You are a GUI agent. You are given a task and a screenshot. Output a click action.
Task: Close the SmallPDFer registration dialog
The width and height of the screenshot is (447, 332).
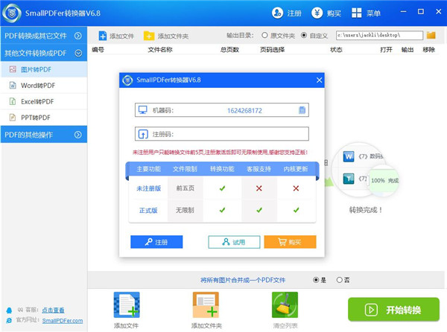coord(319,80)
